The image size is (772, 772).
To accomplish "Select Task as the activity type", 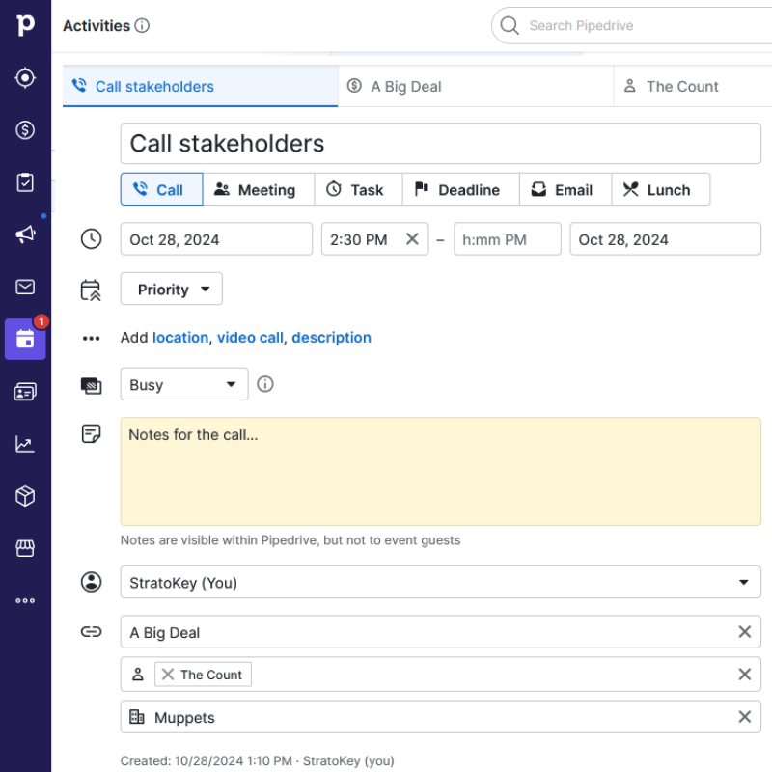I will pos(358,189).
